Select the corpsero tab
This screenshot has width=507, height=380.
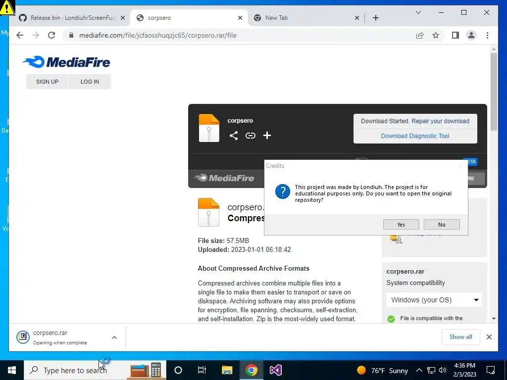pyautogui.click(x=189, y=18)
